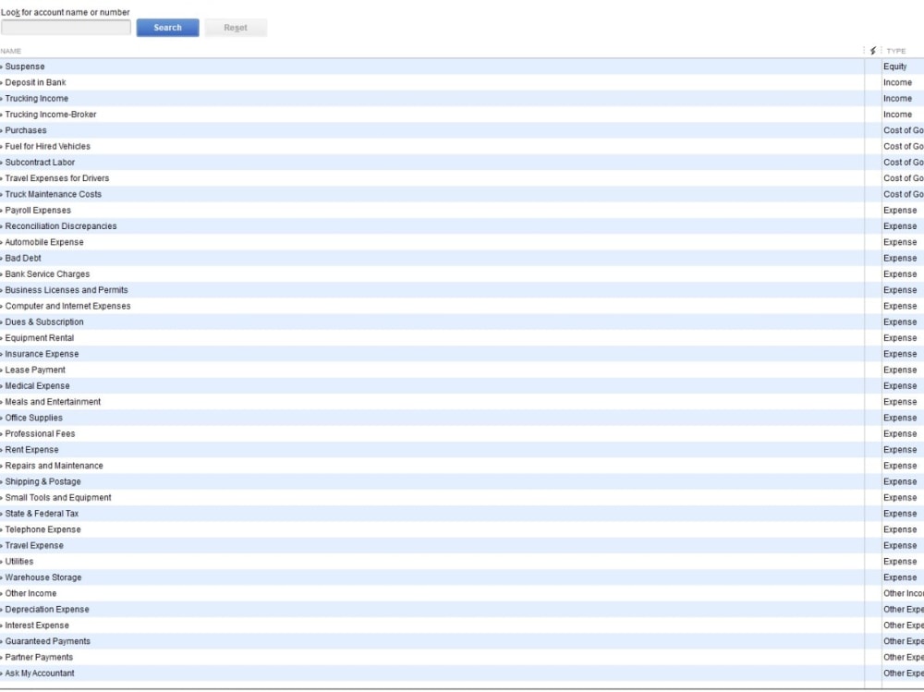Select the State & Federal Tax account
The height and width of the screenshot is (692, 924).
coord(42,514)
